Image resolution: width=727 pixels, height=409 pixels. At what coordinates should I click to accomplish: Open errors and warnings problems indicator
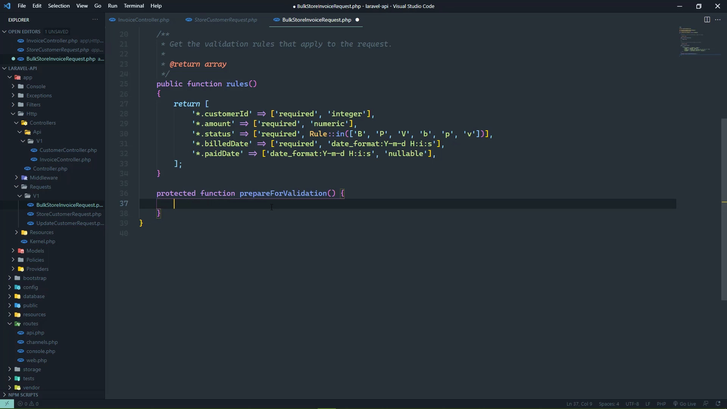coord(28,404)
